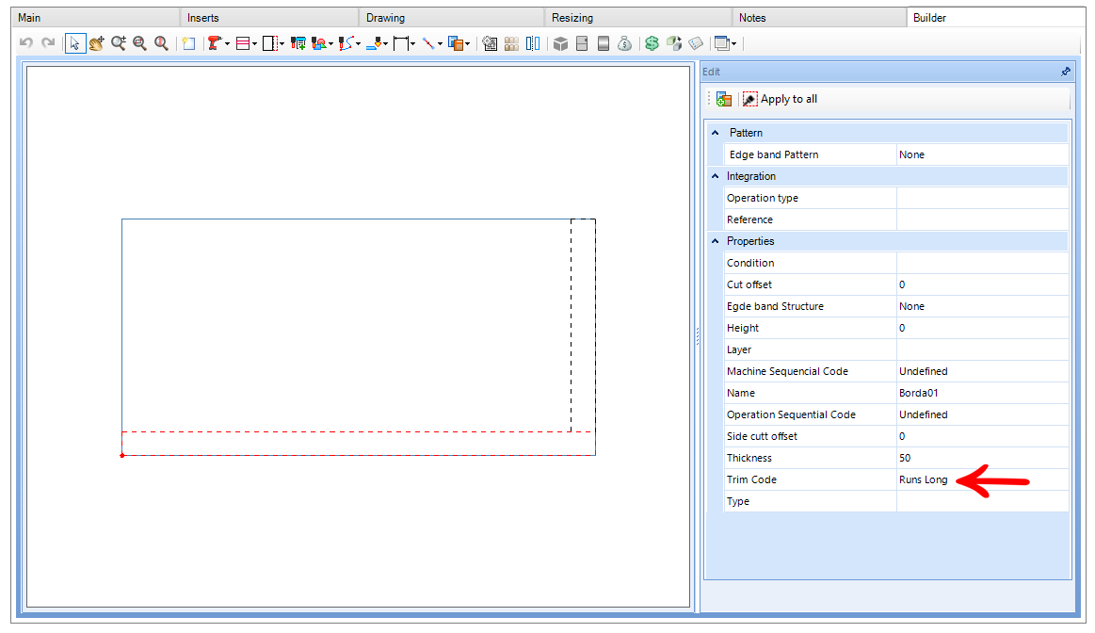Viewport: 1095px width, 633px height.
Task: Click the blue and orange layers icon
Action: point(456,43)
